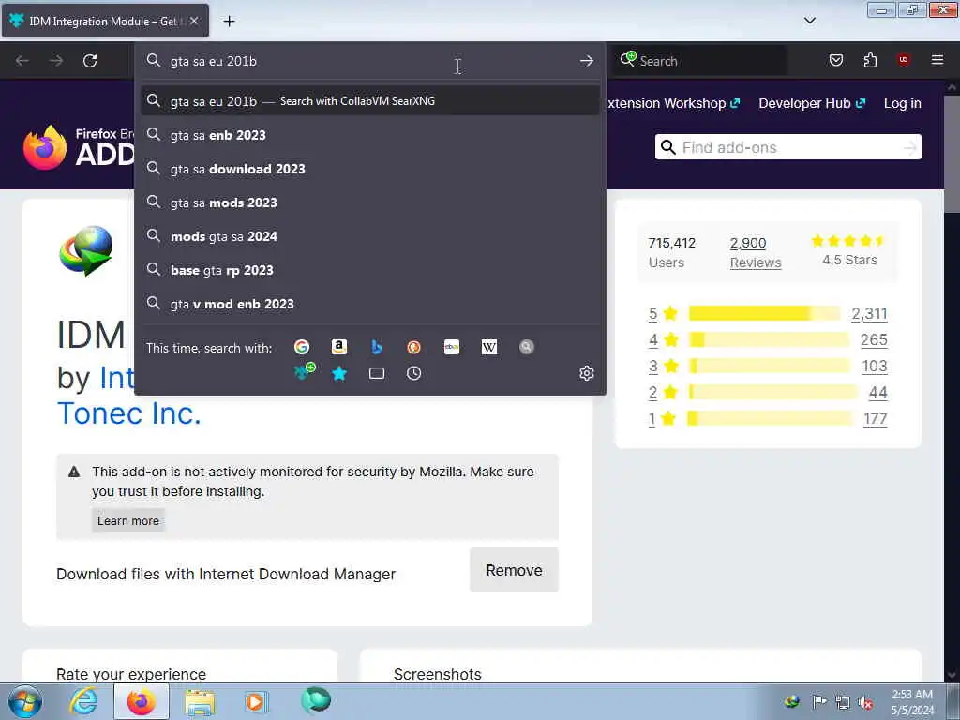Search bookmarks using the star icon
960x720 pixels.
(339, 373)
